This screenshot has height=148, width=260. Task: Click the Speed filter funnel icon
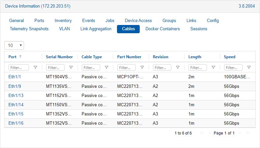pos(249,67)
